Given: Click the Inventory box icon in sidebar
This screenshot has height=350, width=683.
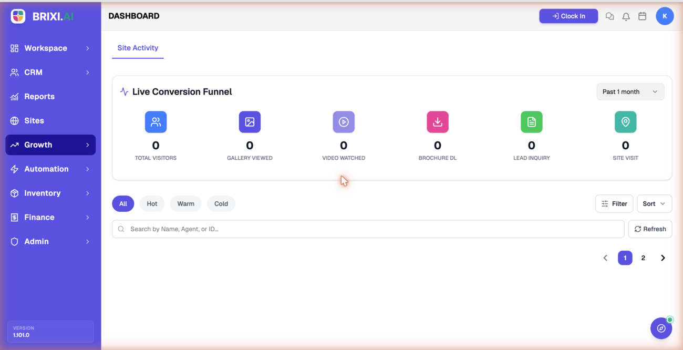Looking at the screenshot, I should click(x=14, y=193).
